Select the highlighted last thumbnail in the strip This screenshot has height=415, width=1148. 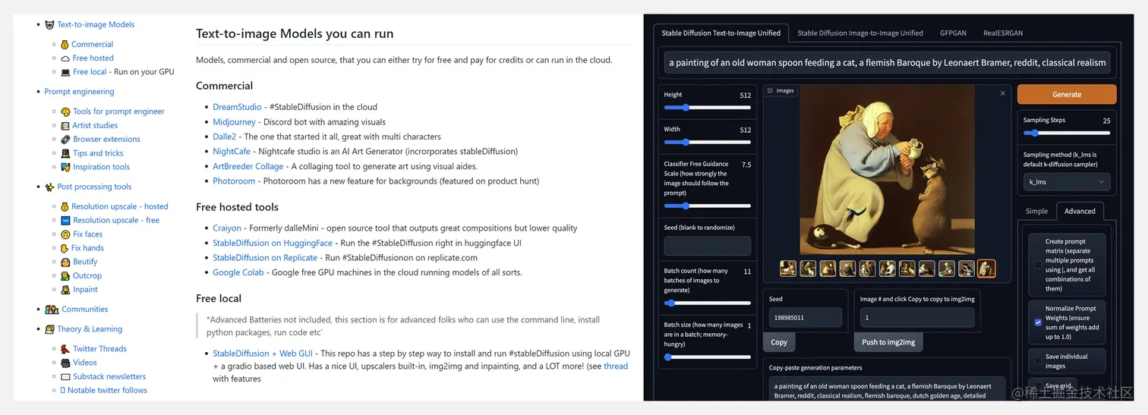[986, 269]
